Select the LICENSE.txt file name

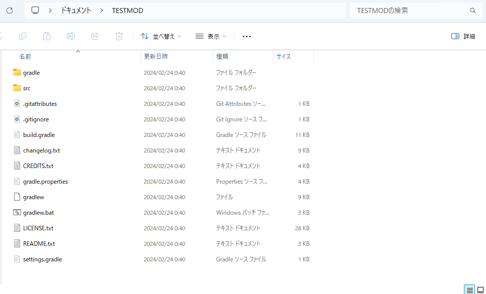38,228
